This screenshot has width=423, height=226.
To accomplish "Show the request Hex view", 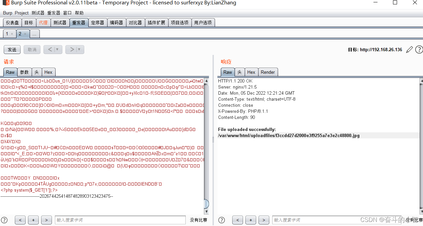I will pyautogui.click(x=49, y=72).
